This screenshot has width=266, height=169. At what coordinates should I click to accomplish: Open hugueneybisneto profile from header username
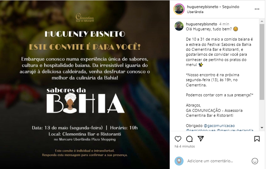point(203,7)
